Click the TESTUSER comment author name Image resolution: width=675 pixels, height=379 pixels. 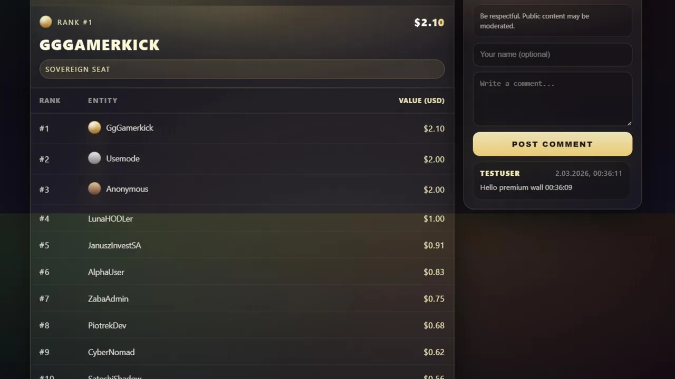click(x=500, y=173)
